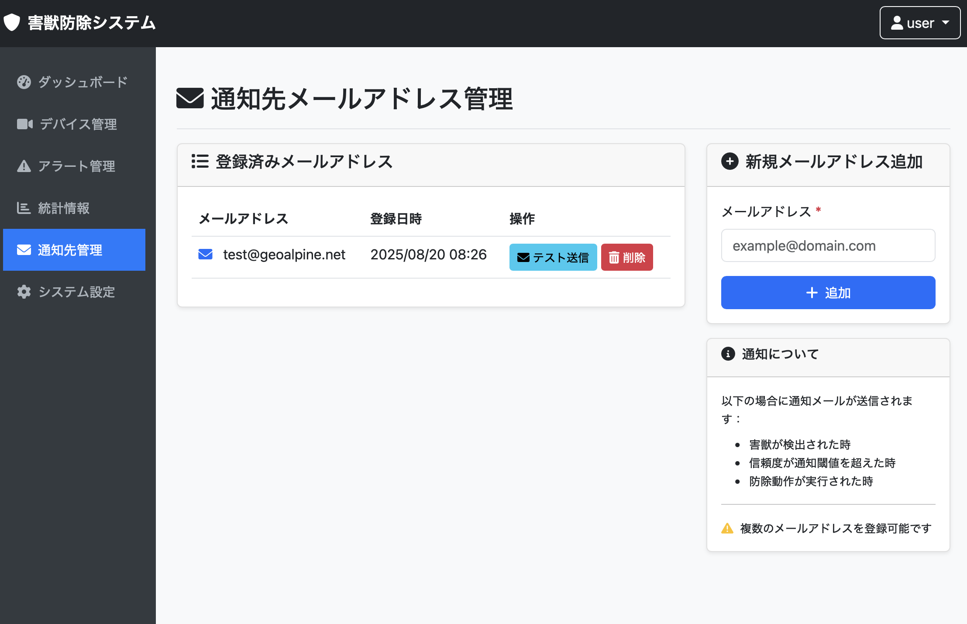Viewport: 967px width, 624px height.
Task: Open システム設定 from the sidebar
Action: coord(74,292)
